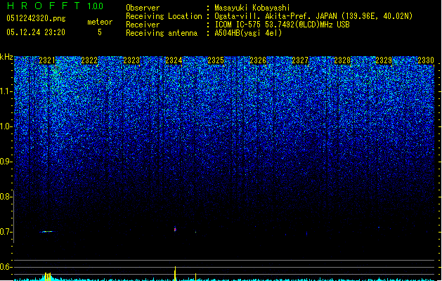Click the HROFFT 1.0.0 title text
The image size is (442, 281).
point(55,6)
